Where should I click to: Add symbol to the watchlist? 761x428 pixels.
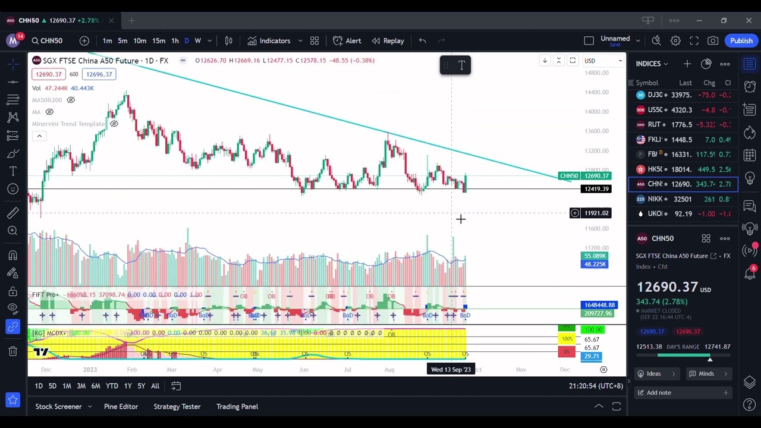tap(687, 64)
